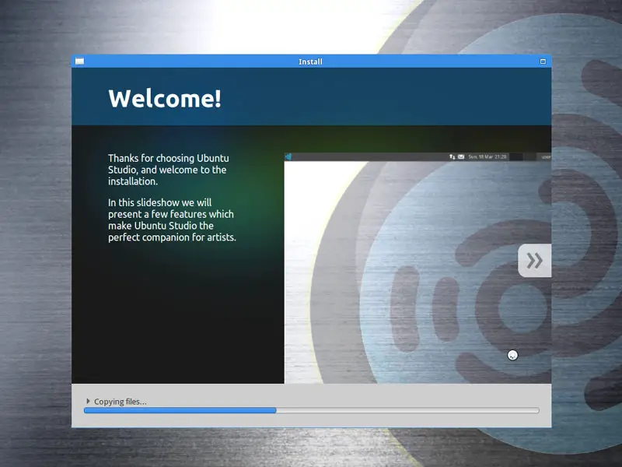Screen dimensions: 622x467
Task: Click the mail envelope icon in preview panel
Action: coord(461,157)
